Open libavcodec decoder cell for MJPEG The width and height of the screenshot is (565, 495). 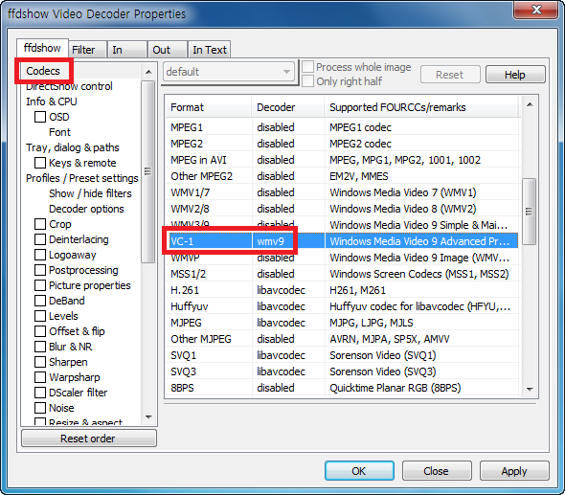288,323
